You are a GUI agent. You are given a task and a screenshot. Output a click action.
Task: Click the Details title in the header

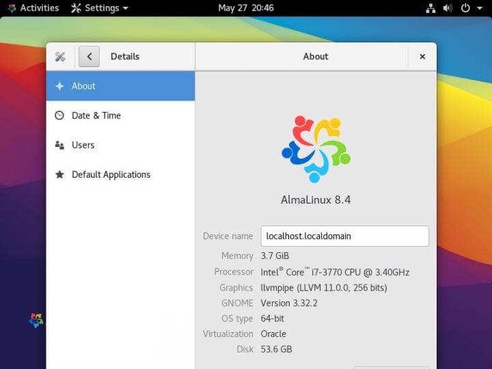(125, 57)
